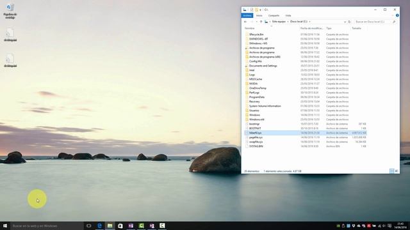Click the NVIDIA folder icon
Screen dimensions: 410x230
(x=247, y=84)
